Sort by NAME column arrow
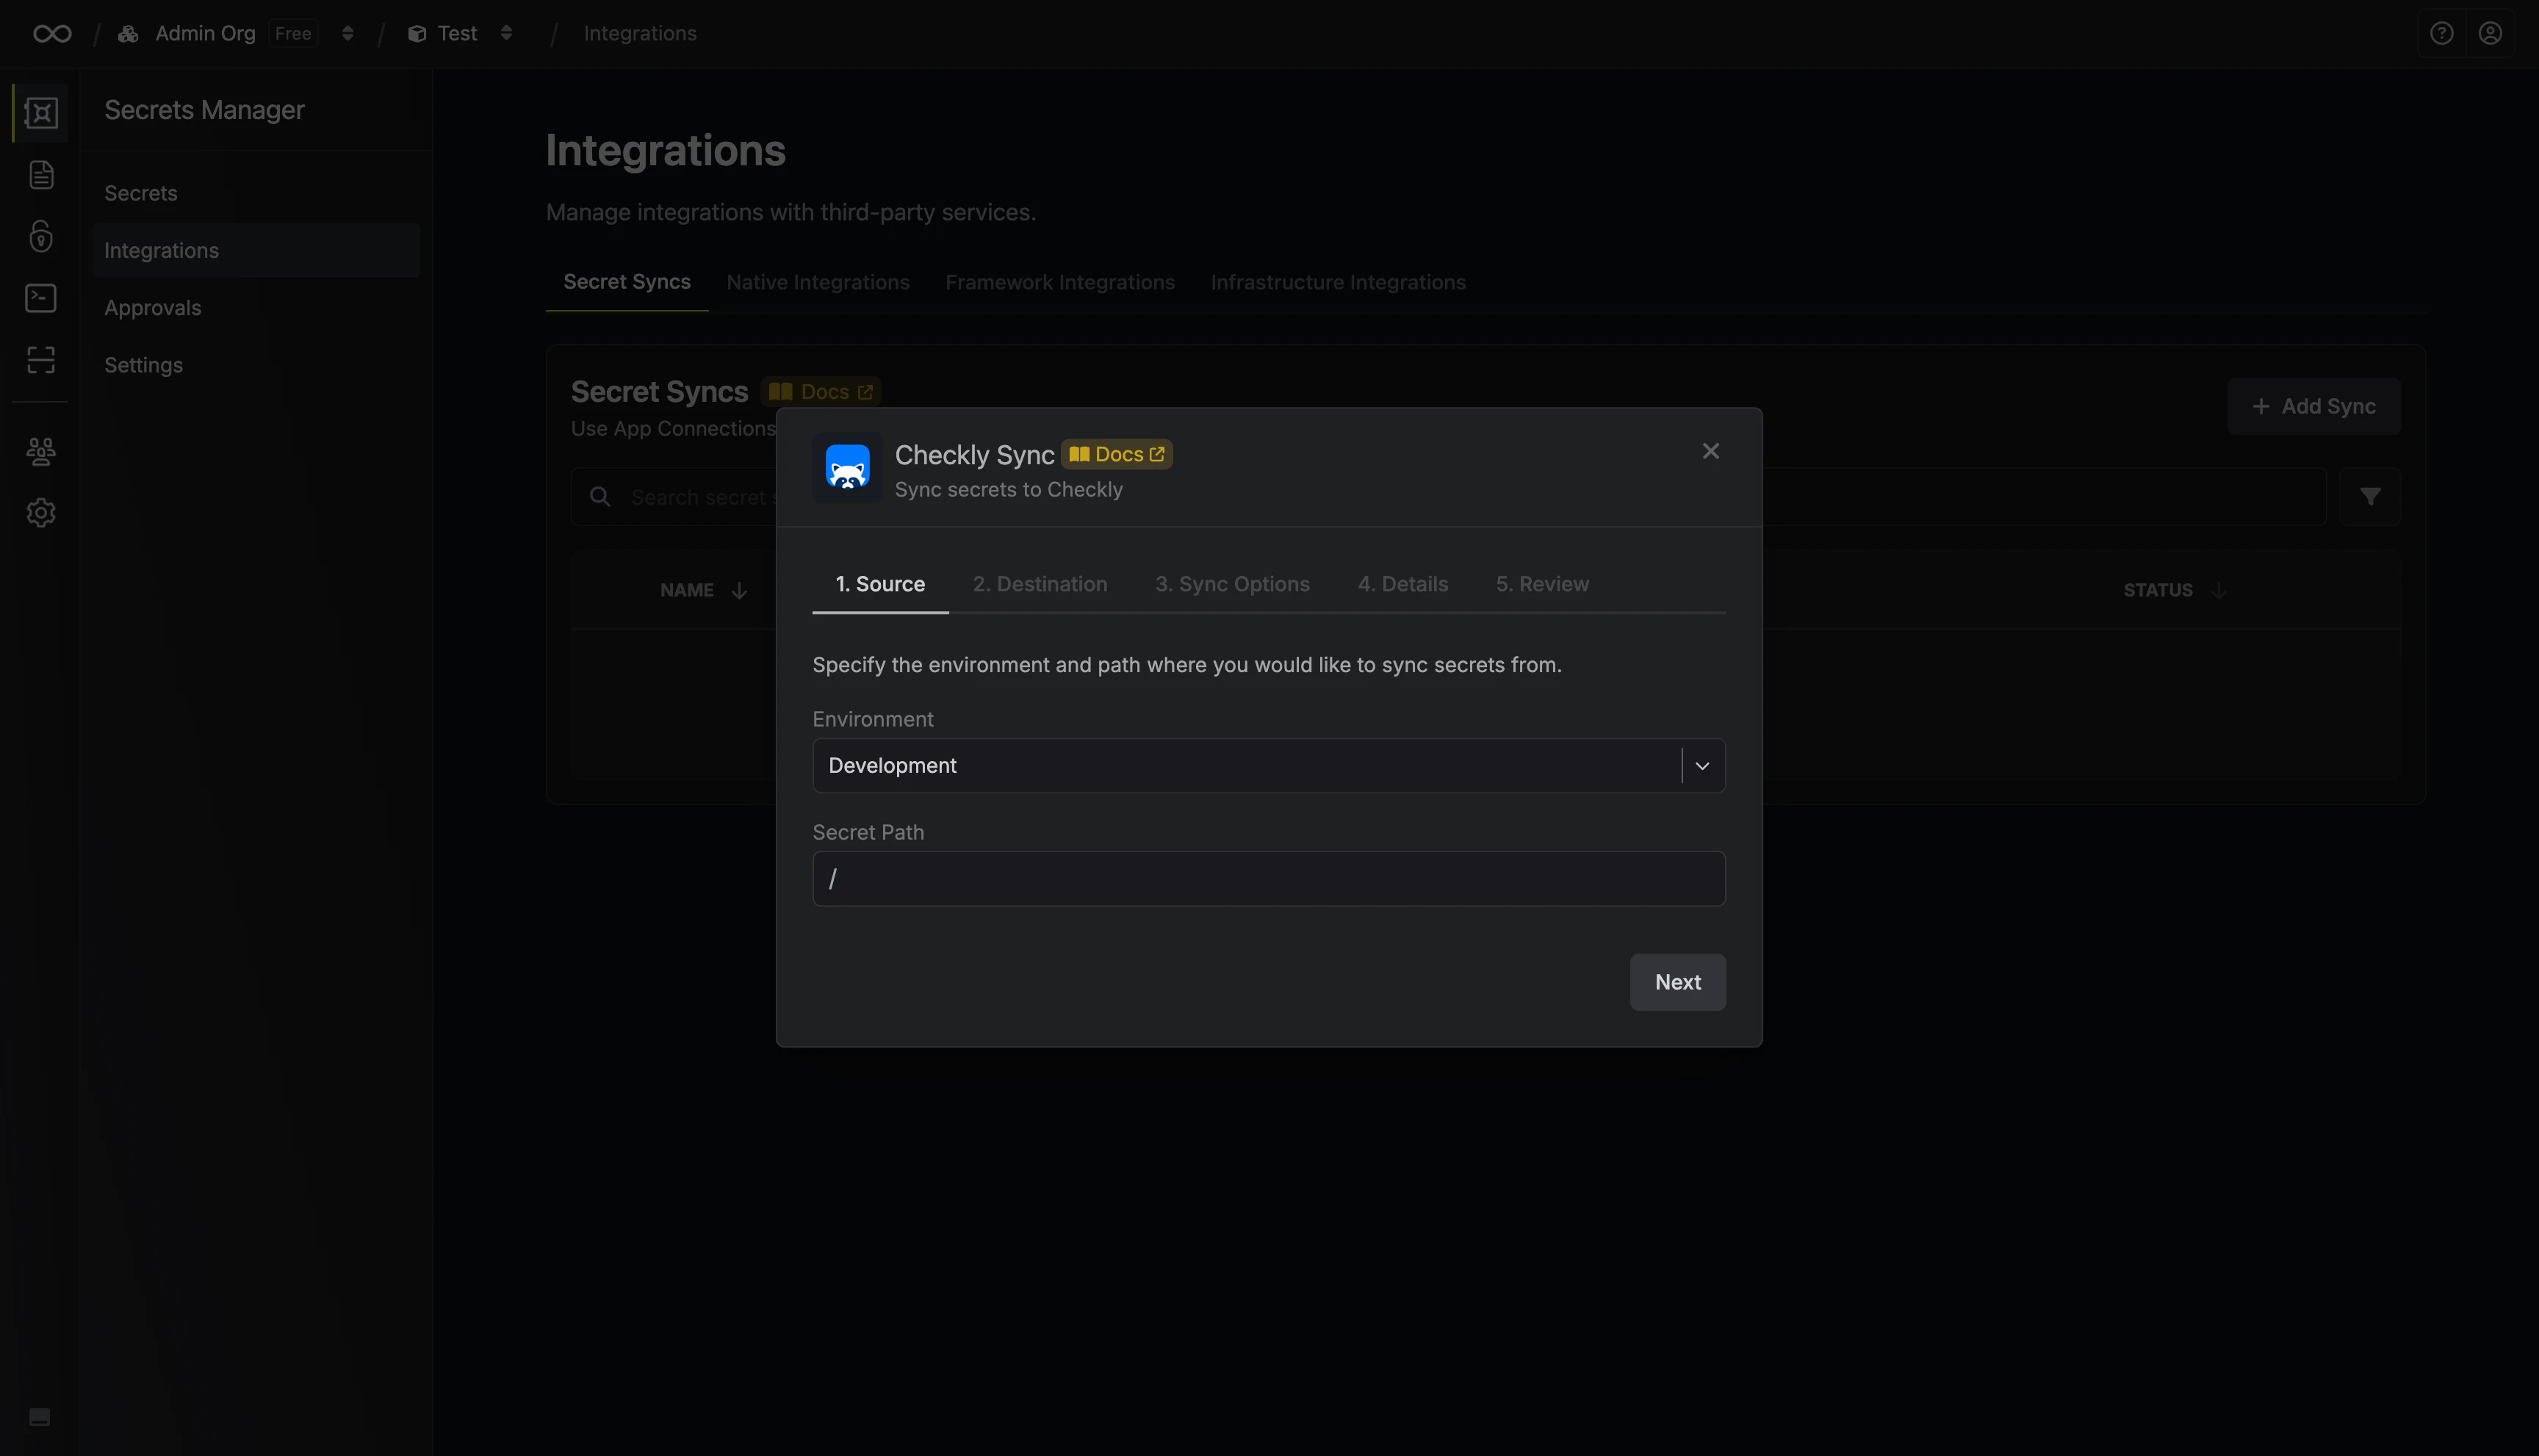 click(739, 591)
